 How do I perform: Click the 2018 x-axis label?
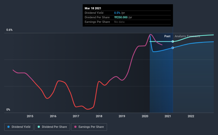99,116
